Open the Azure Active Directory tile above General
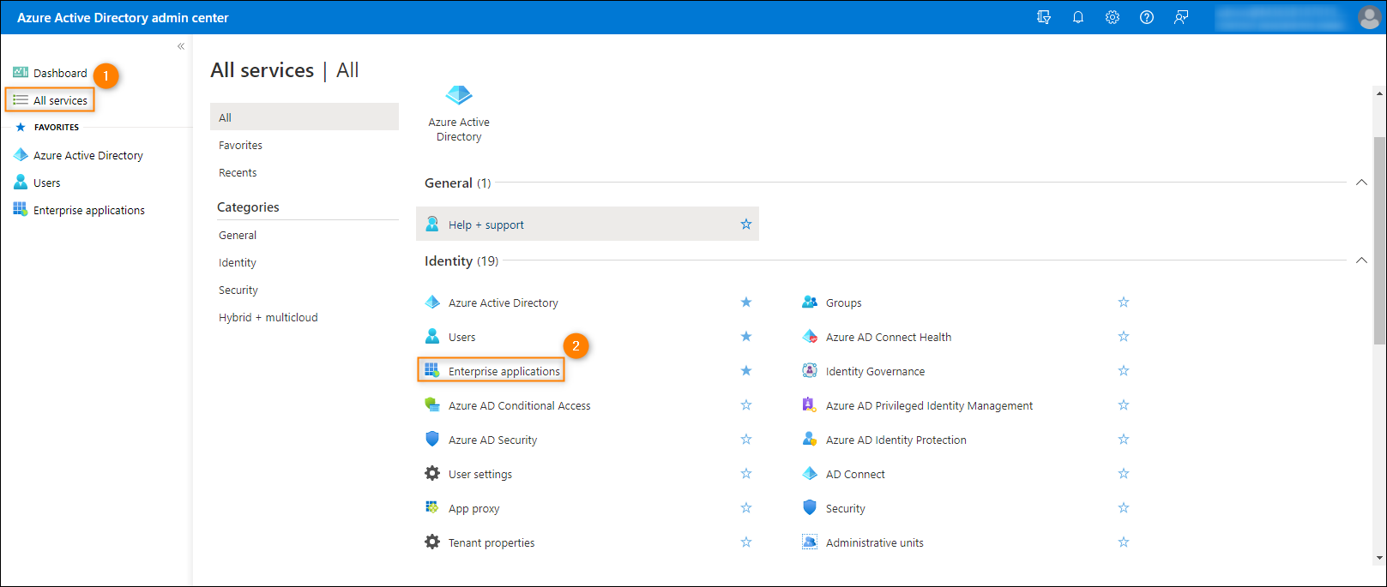This screenshot has width=1387, height=587. pyautogui.click(x=459, y=114)
